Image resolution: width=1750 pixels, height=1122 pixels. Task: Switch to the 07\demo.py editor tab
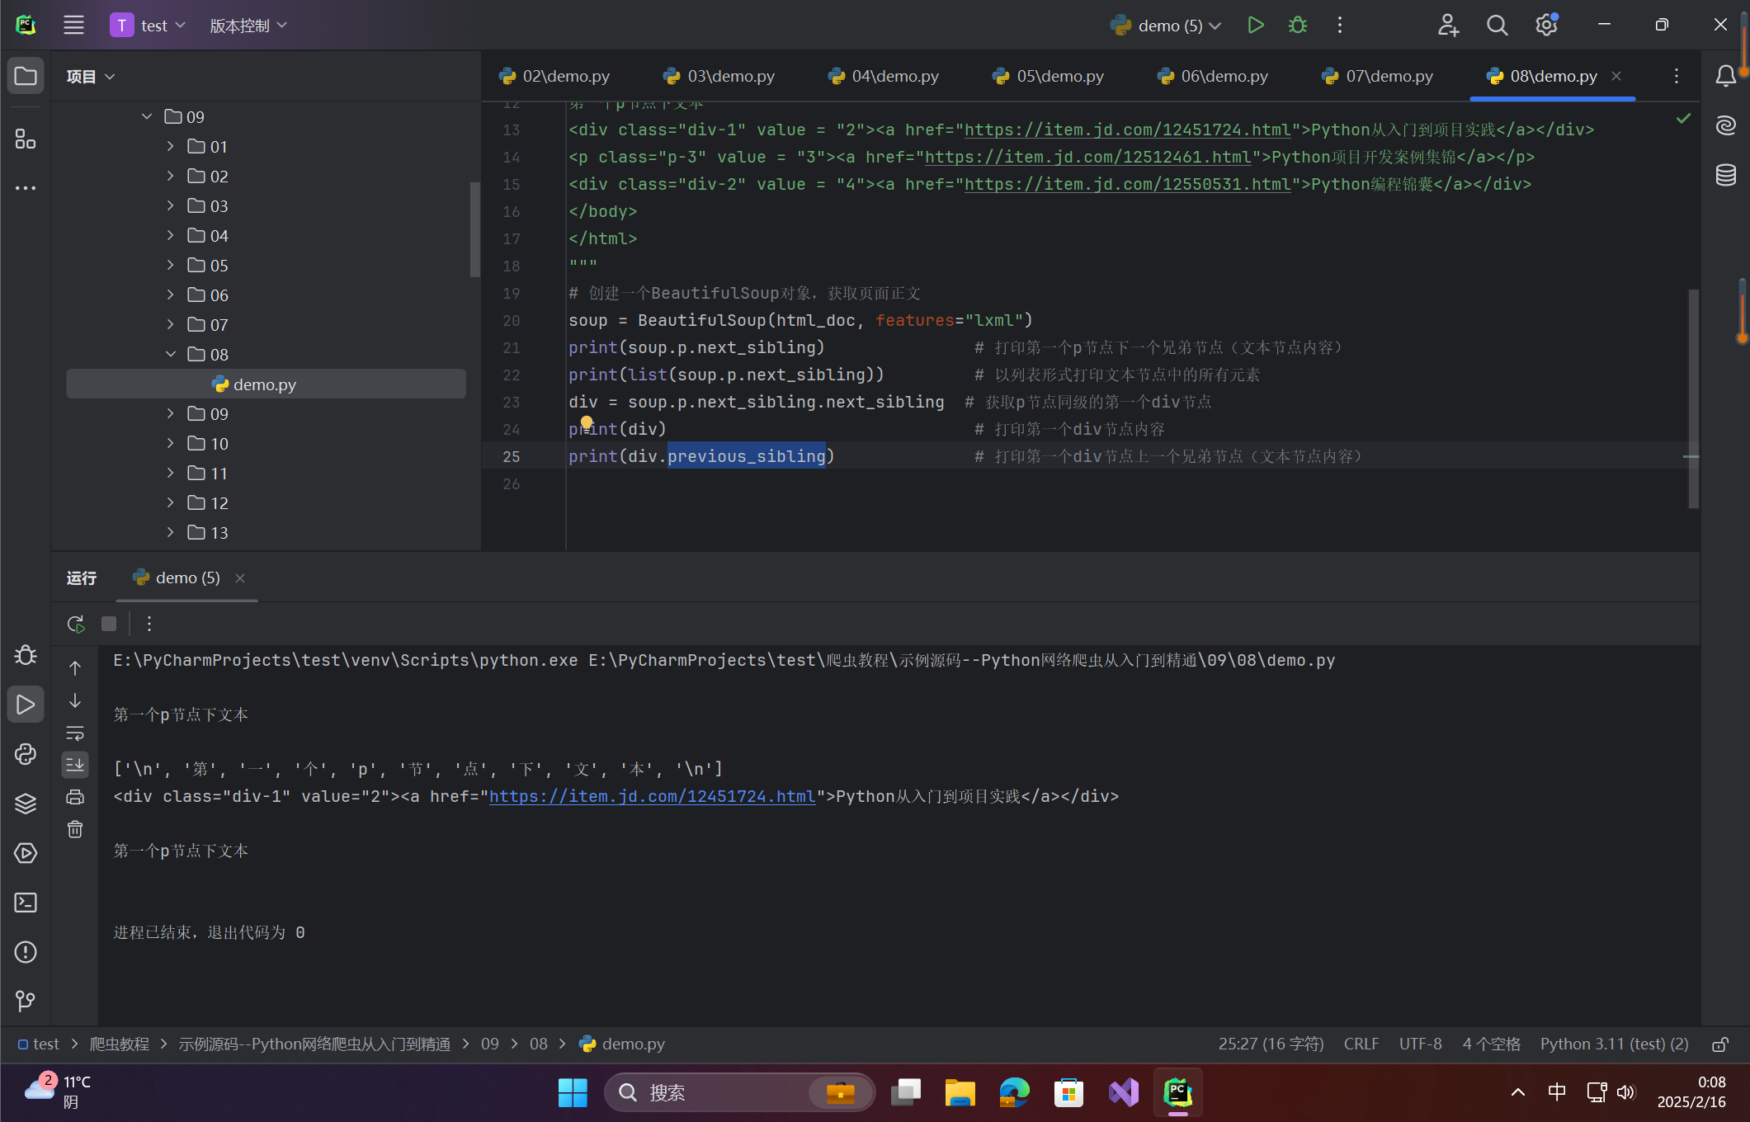click(x=1378, y=76)
